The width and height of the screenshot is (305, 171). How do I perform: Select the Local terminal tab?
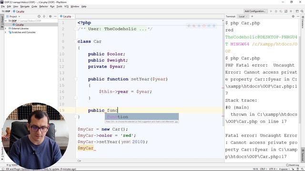point(242,17)
